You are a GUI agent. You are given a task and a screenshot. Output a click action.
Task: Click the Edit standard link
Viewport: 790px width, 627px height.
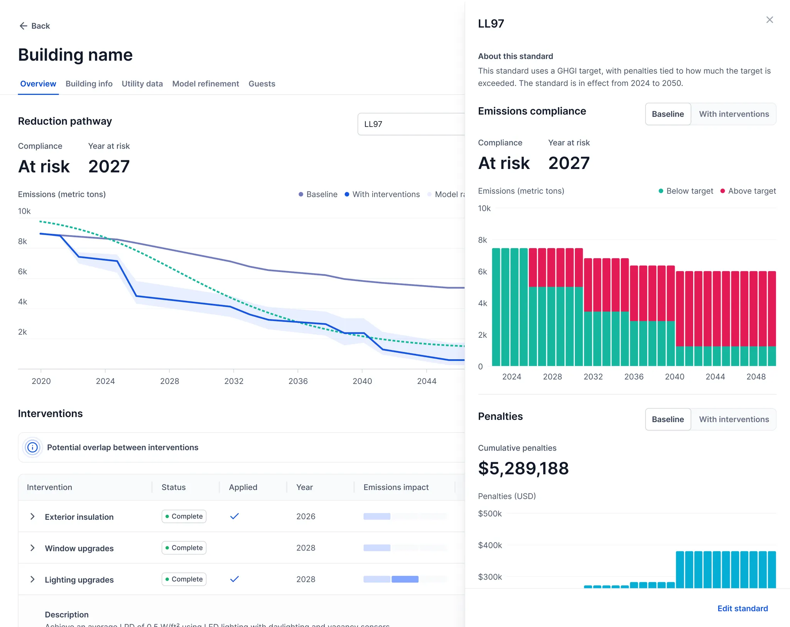pos(742,608)
